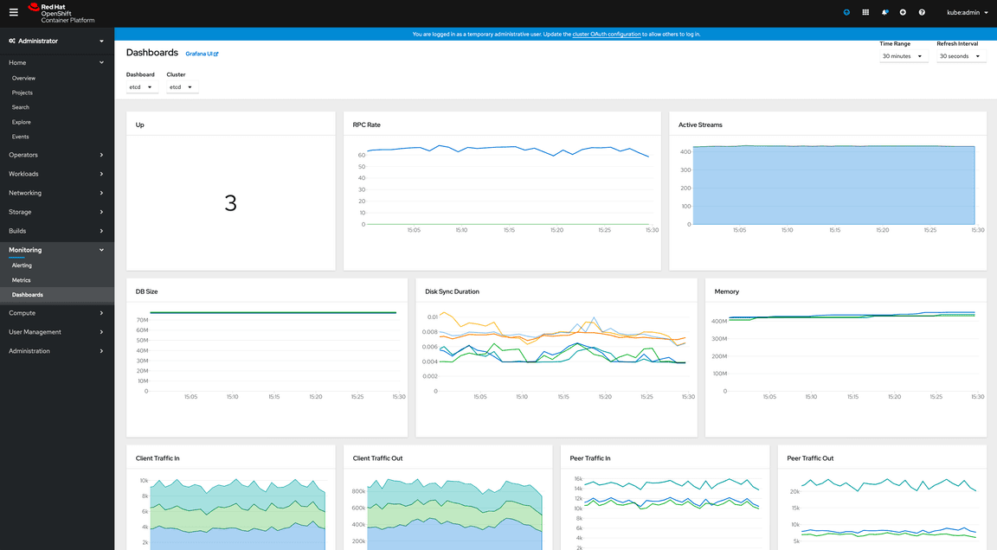Expand the Storage section
997x550 pixels.
click(x=56, y=212)
